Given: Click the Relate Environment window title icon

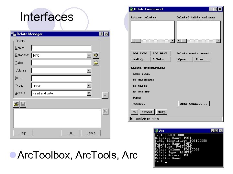Looking at the screenshot, I should 131,9.
